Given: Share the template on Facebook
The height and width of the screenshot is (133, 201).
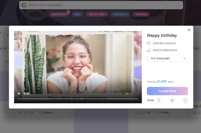Looking at the screenshot, I should pyautogui.click(x=159, y=100).
